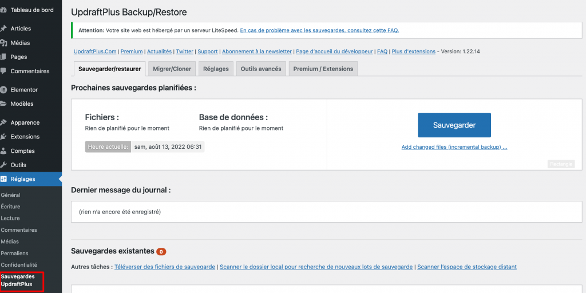Image resolution: width=586 pixels, height=293 pixels.
Task: Click the Pages icon in sidebar
Action: click(3, 57)
